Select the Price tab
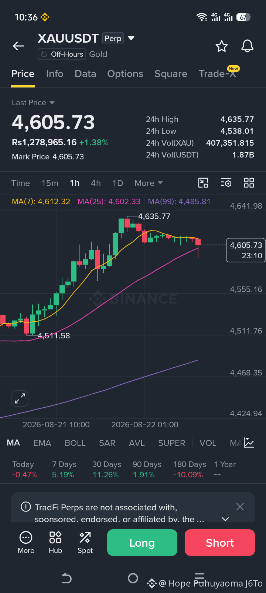This screenshot has height=593, width=266. [x=23, y=74]
